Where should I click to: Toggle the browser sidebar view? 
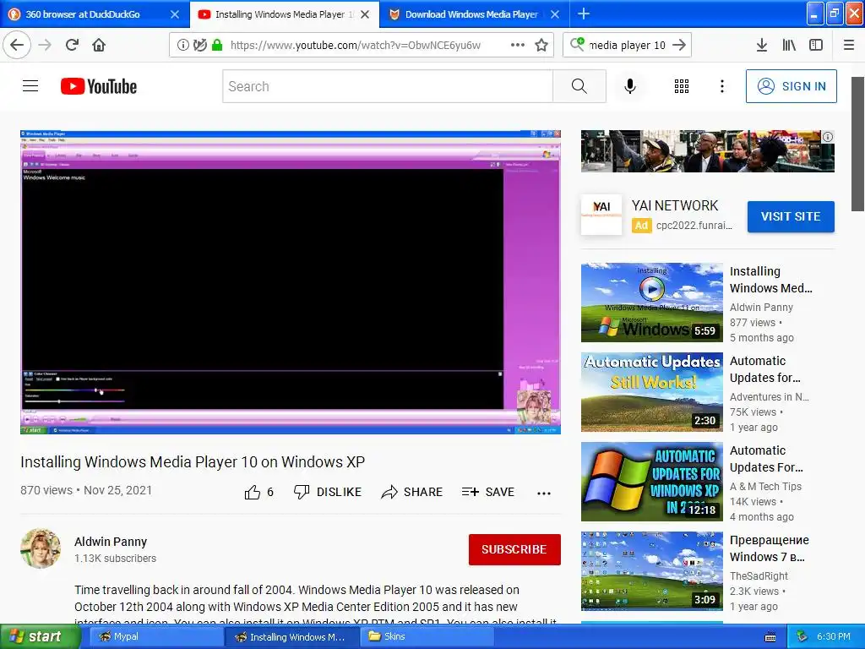[816, 45]
